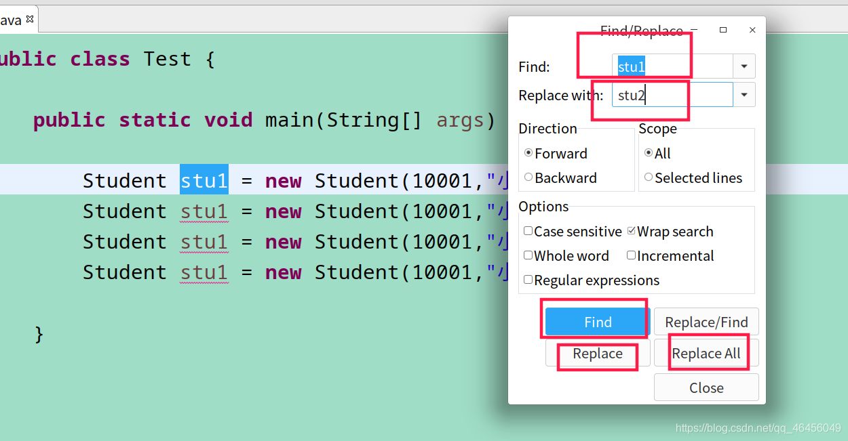Click the Replace All button
Image resolution: width=848 pixels, height=441 pixels.
(x=706, y=354)
